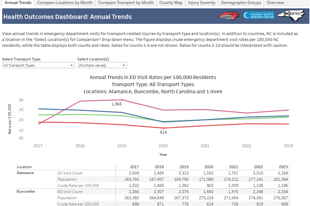Viewport: 310px width, 206px height.
Task: Switch to Compare Locations by Month tab
Action: click(x=65, y=3)
